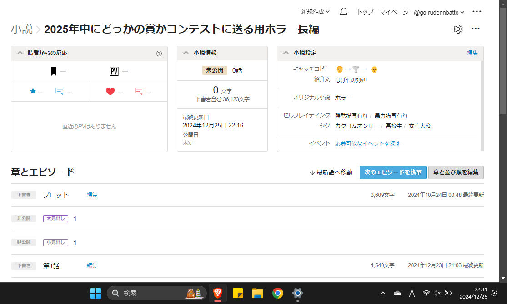Image resolution: width=507 pixels, height=304 pixels.
Task: Click 章と並び順を編集 button
Action: coord(456,172)
